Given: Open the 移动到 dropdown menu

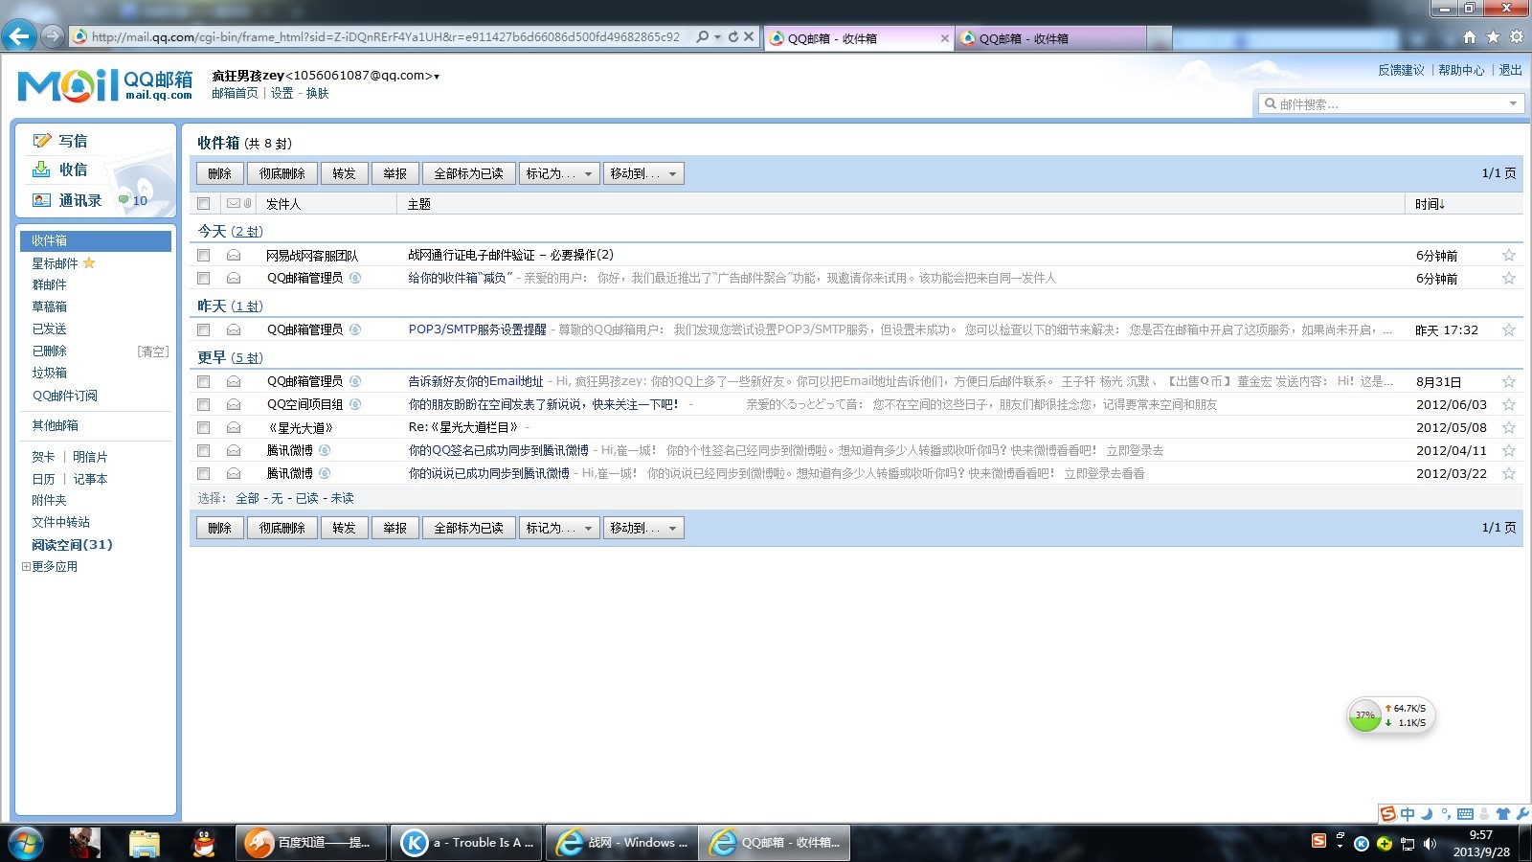Looking at the screenshot, I should pos(642,173).
